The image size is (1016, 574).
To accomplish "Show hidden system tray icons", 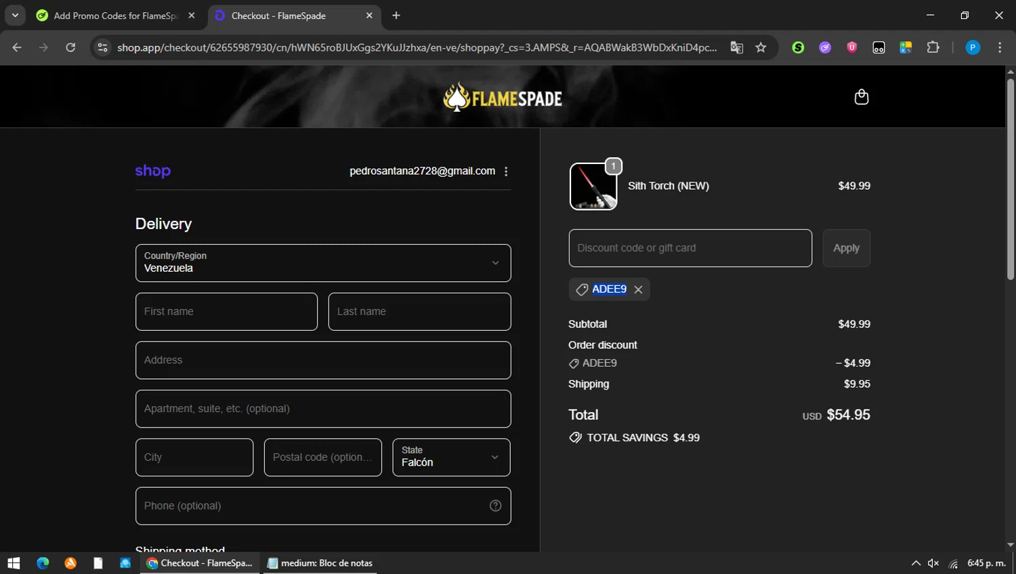I will (x=916, y=563).
